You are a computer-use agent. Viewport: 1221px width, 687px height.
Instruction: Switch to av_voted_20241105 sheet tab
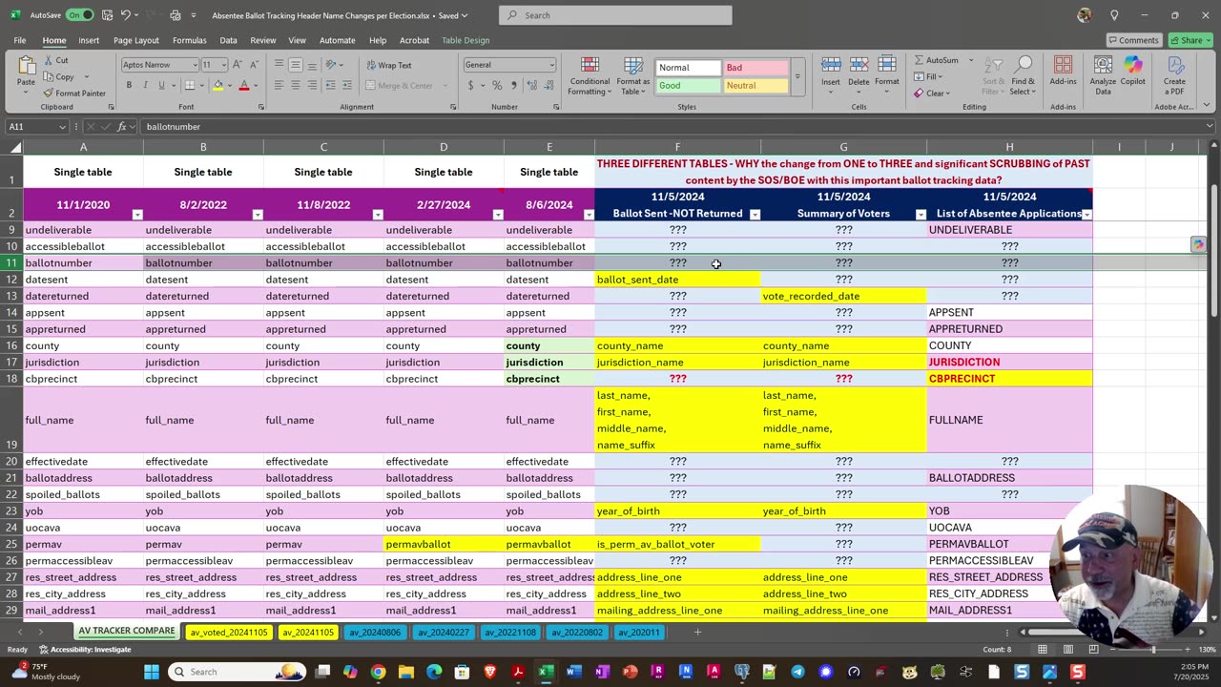(x=228, y=632)
